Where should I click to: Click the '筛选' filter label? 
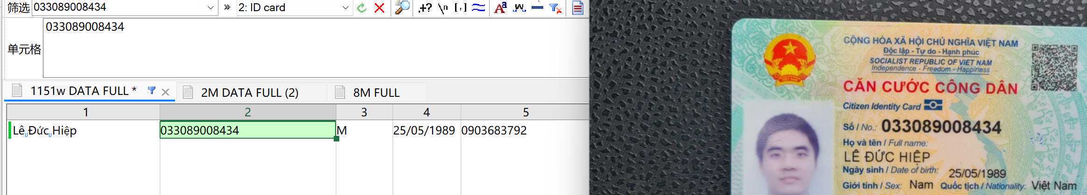(19, 8)
